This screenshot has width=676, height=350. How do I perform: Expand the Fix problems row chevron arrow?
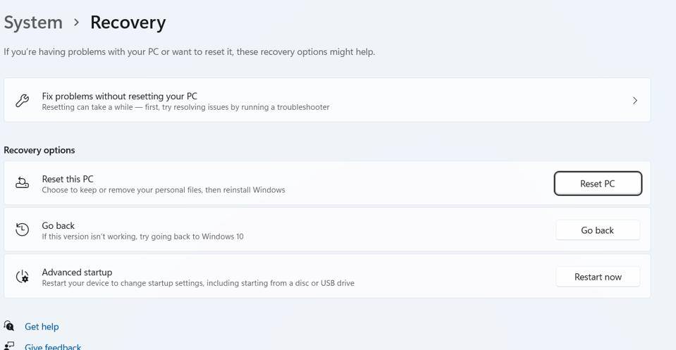(634, 100)
